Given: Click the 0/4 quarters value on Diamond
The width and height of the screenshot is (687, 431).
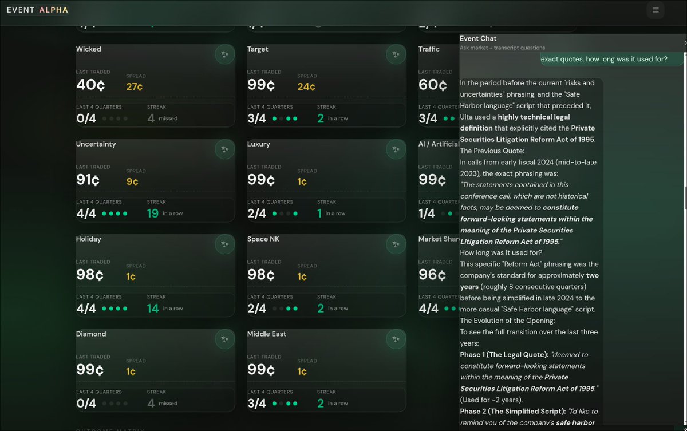Looking at the screenshot, I should (x=86, y=404).
